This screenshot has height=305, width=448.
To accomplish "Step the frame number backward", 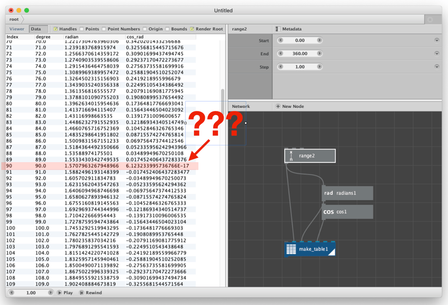I will (x=12, y=292).
